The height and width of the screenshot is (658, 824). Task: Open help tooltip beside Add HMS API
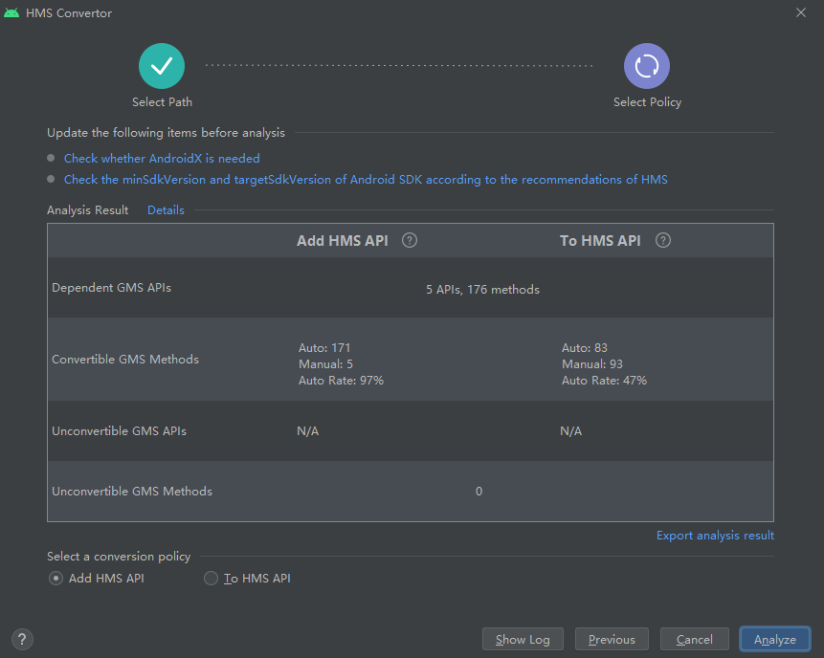point(410,240)
